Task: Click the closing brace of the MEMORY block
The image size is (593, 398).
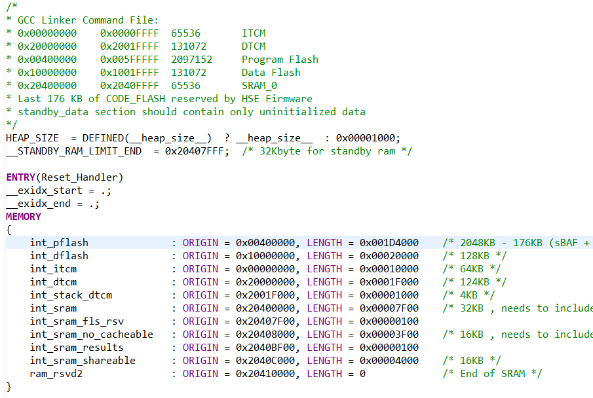Action: pos(9,387)
